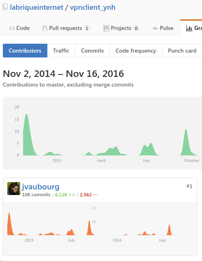Screen dimensions: 202x261
Task: Open the jvaubourg profile link
Action: click(x=40, y=187)
